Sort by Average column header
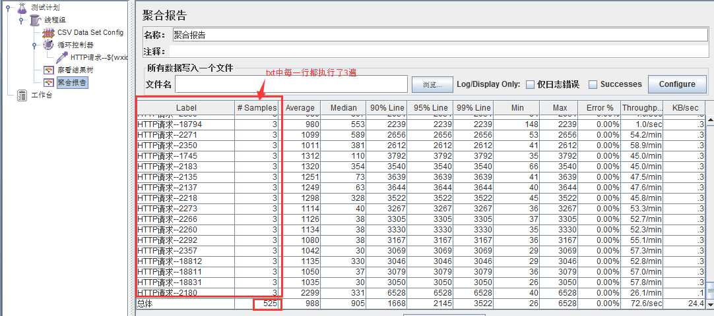The height and width of the screenshot is (316, 714). (300, 107)
